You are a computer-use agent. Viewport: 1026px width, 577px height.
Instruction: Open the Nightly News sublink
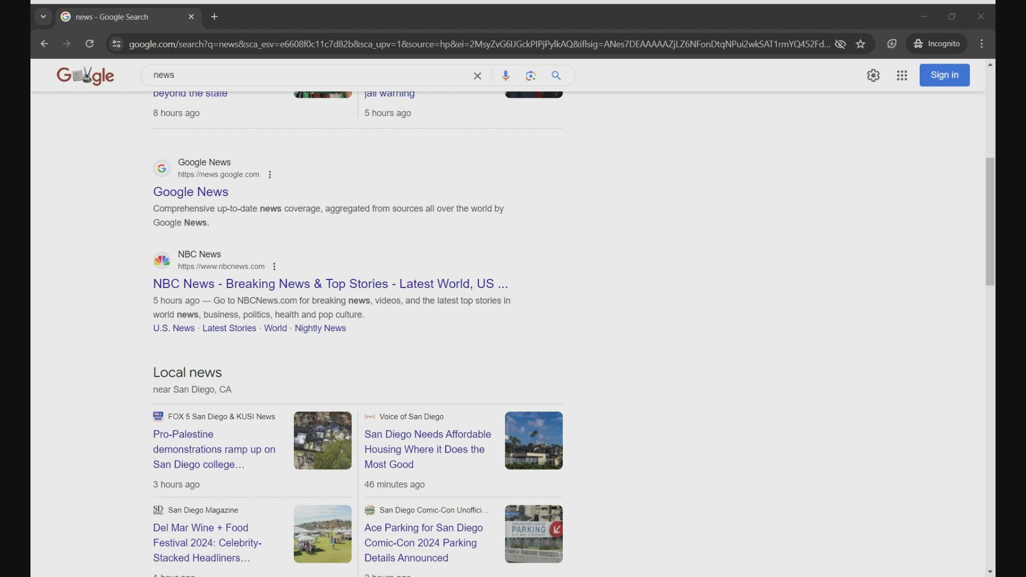[320, 328]
